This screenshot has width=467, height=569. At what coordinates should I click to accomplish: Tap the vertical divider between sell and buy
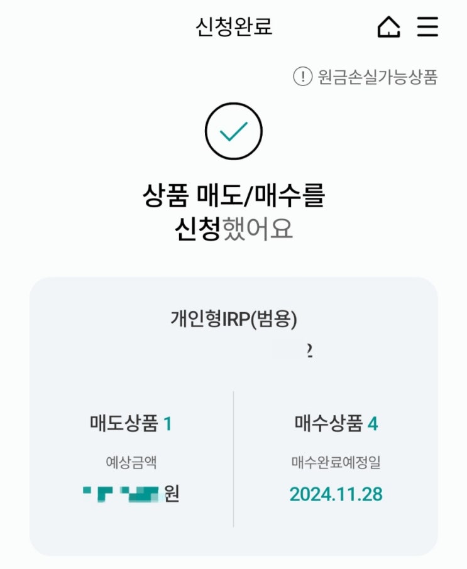point(233,458)
